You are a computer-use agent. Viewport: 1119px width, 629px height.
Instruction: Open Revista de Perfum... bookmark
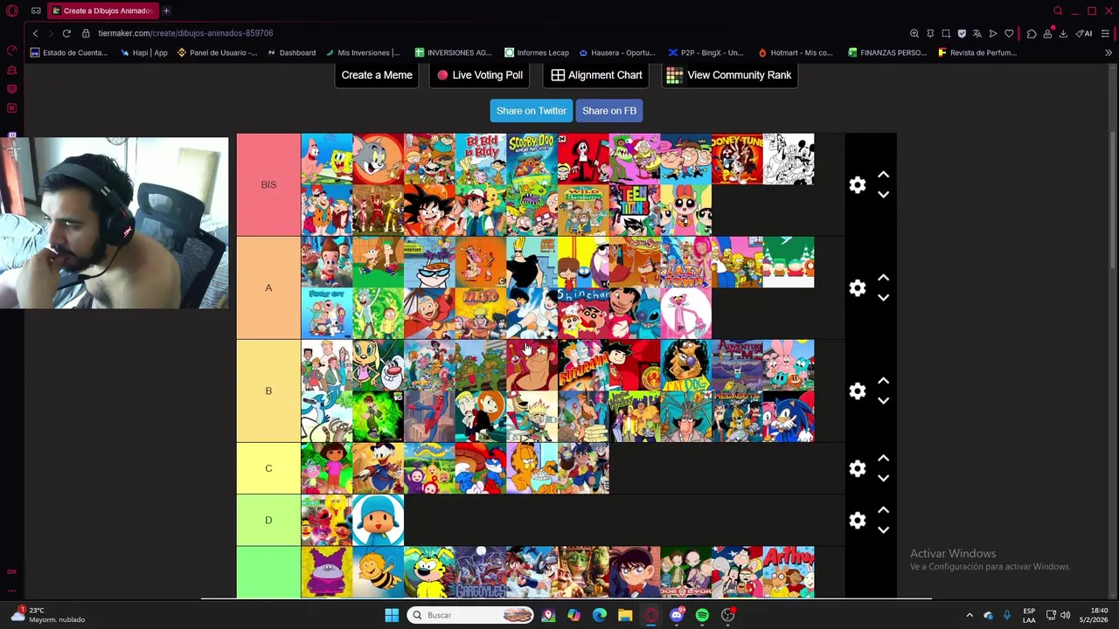tap(977, 52)
